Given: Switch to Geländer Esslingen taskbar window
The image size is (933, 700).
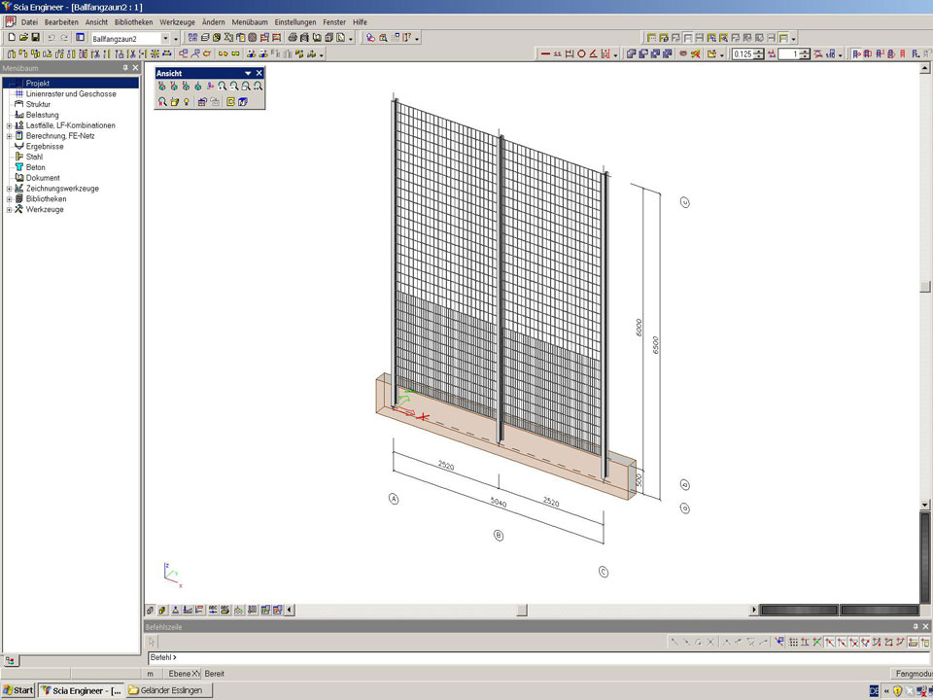Looking at the screenshot, I should (x=169, y=690).
